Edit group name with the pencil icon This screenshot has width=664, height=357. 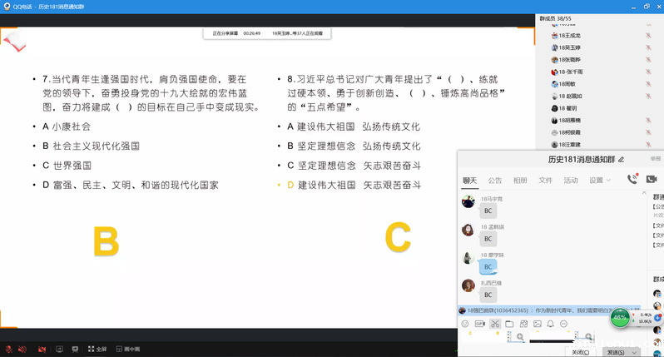pyautogui.click(x=621, y=160)
